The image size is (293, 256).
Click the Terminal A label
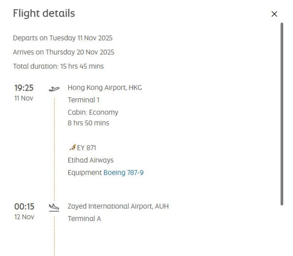coord(84,219)
